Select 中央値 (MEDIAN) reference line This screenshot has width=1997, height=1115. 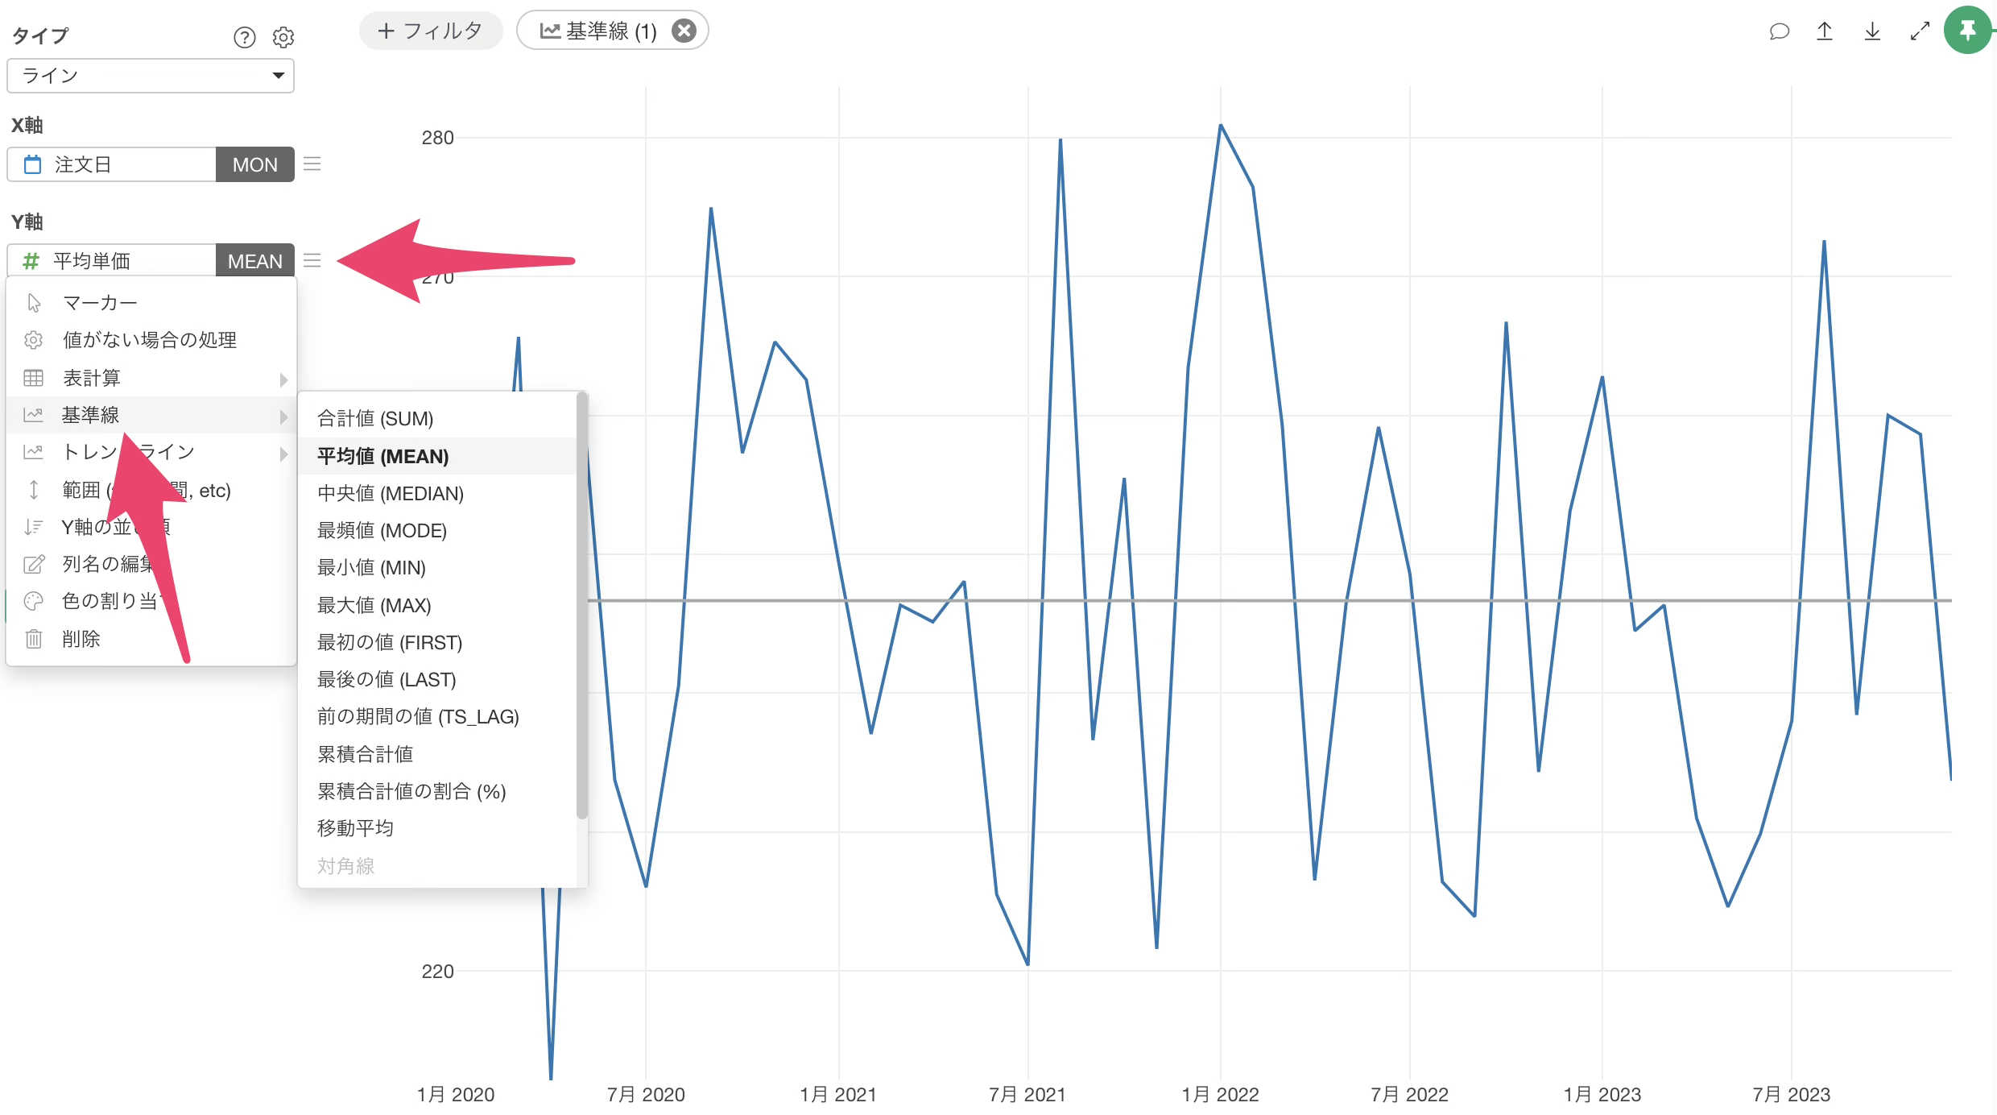tap(391, 493)
